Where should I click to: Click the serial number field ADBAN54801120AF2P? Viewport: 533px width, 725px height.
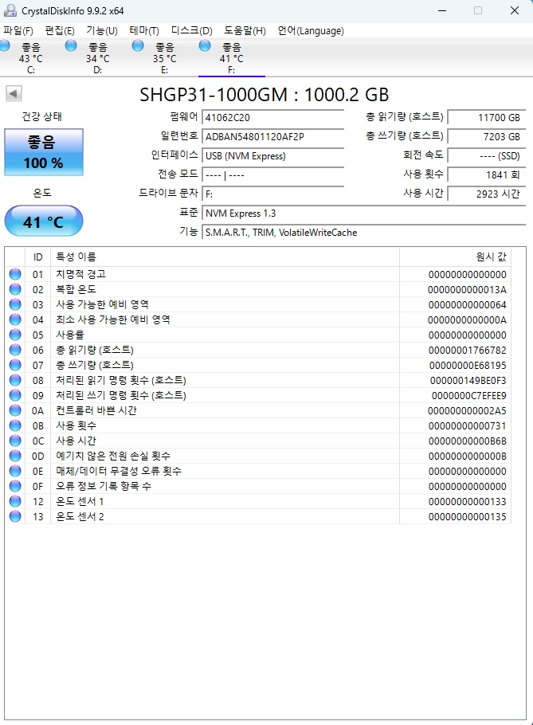(272, 137)
